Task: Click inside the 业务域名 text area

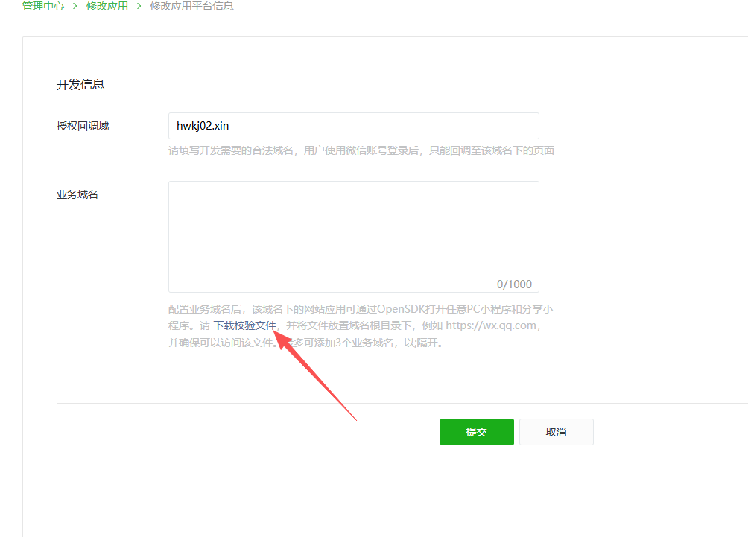Action: [x=353, y=237]
